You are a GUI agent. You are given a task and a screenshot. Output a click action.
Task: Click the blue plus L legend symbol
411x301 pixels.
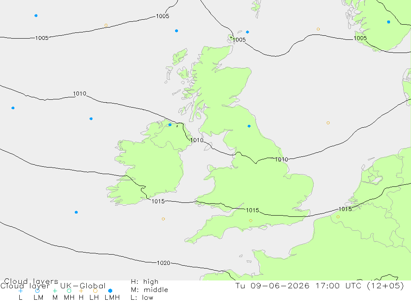[21, 291]
